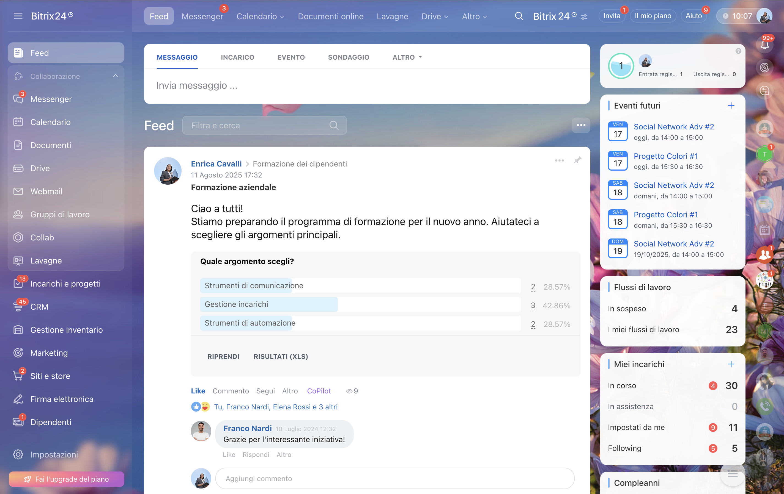Open Documenti online in top menu
The height and width of the screenshot is (494, 784).
pos(330,16)
